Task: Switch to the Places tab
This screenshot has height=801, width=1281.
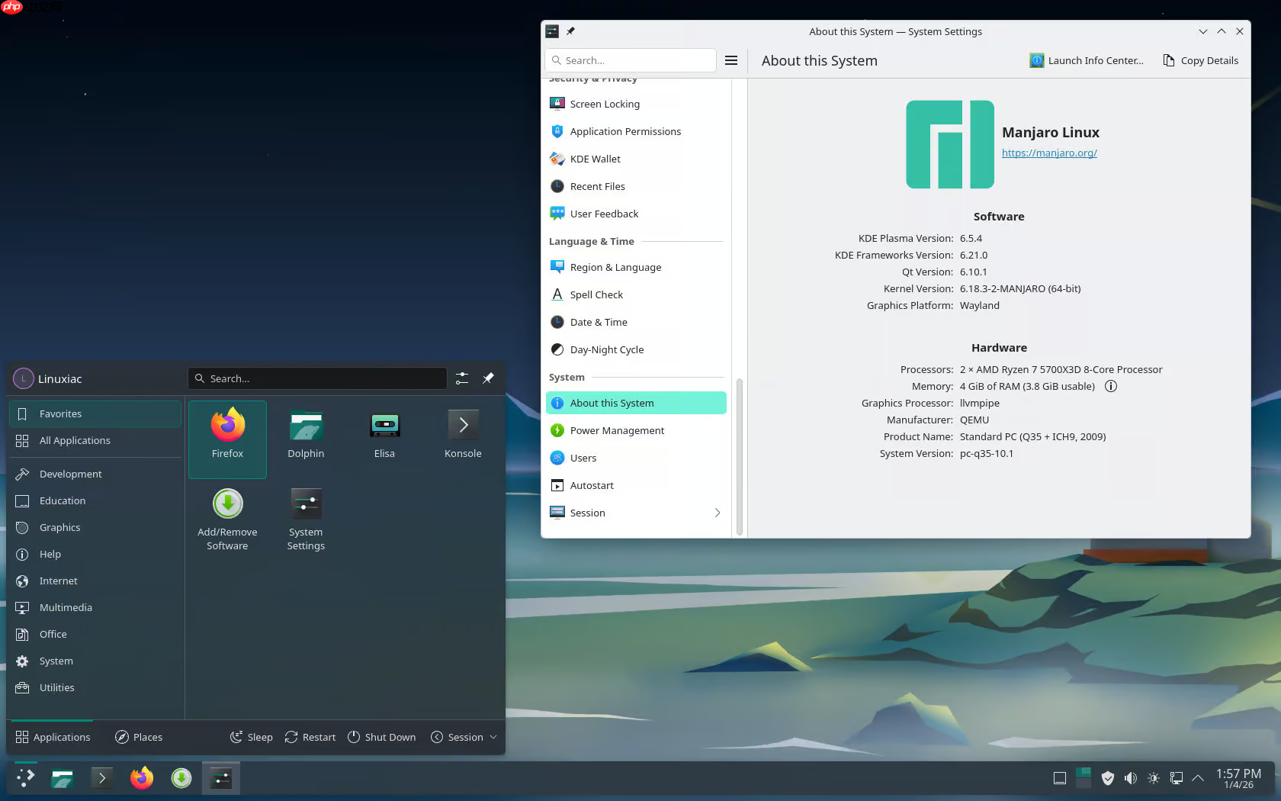Action: pyautogui.click(x=139, y=737)
